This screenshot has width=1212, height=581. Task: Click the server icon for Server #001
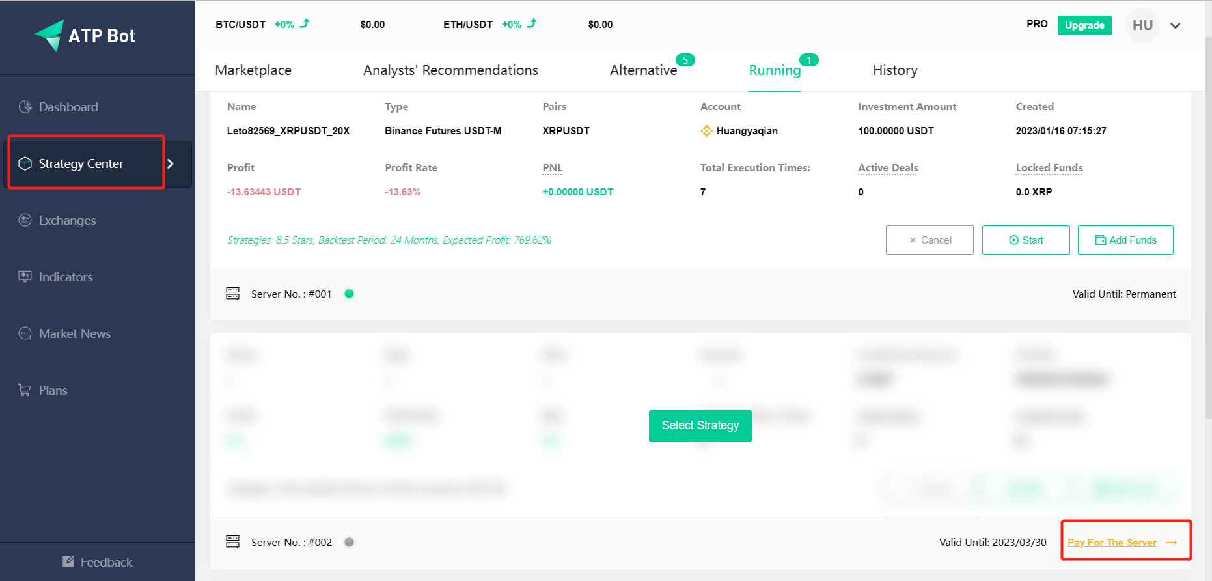pyautogui.click(x=232, y=294)
